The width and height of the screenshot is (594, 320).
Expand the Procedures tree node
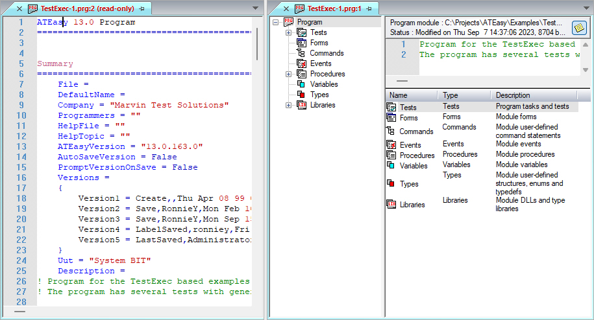coord(288,74)
